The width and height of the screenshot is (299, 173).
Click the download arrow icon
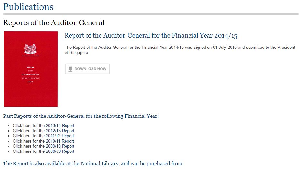(x=70, y=69)
